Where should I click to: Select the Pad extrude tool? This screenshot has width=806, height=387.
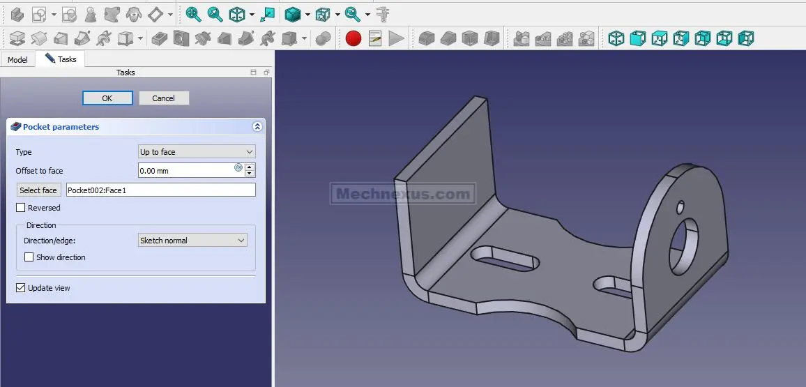tap(17, 38)
